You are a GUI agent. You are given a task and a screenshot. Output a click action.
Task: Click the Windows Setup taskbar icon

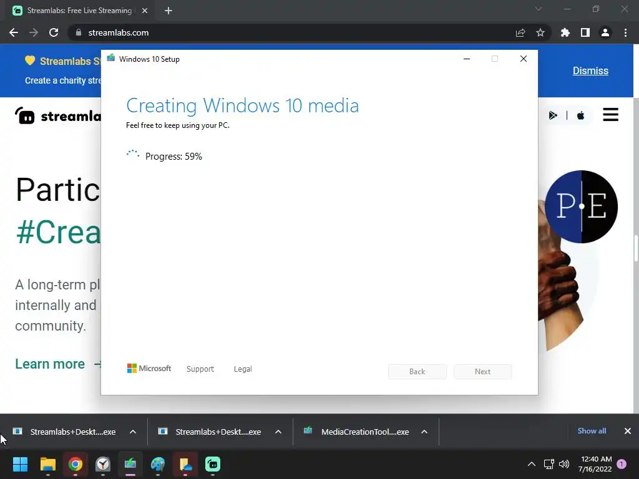pos(130,464)
